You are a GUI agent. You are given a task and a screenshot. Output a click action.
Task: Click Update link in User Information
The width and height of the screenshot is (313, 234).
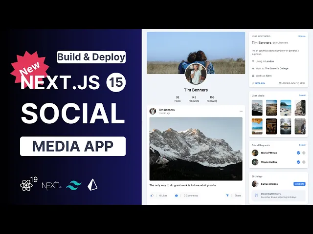[302, 36]
